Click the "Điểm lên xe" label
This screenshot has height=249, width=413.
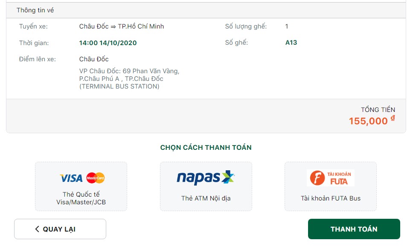tap(37, 59)
